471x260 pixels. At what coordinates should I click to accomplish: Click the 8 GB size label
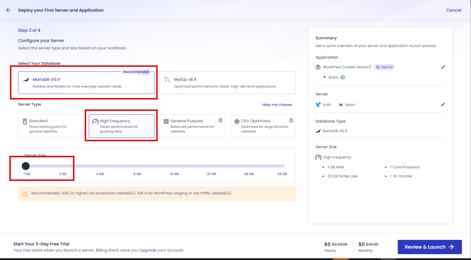pyautogui.click(x=137, y=174)
